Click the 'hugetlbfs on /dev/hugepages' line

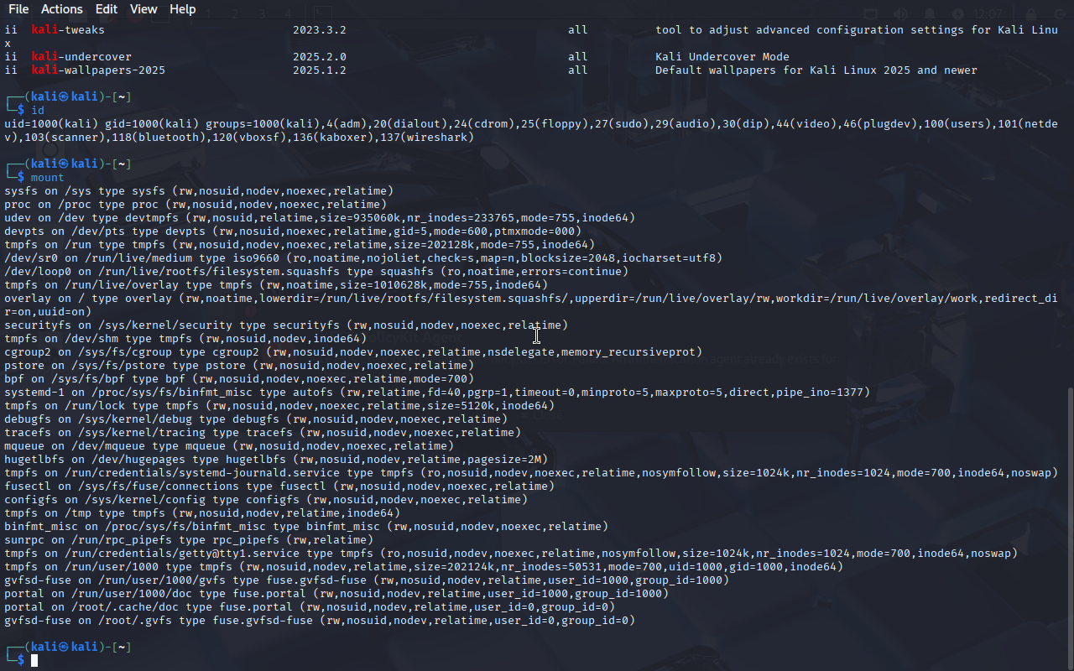276,460
